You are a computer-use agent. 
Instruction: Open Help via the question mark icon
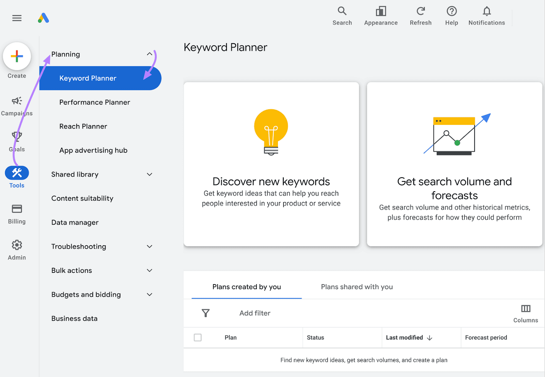[x=451, y=11]
